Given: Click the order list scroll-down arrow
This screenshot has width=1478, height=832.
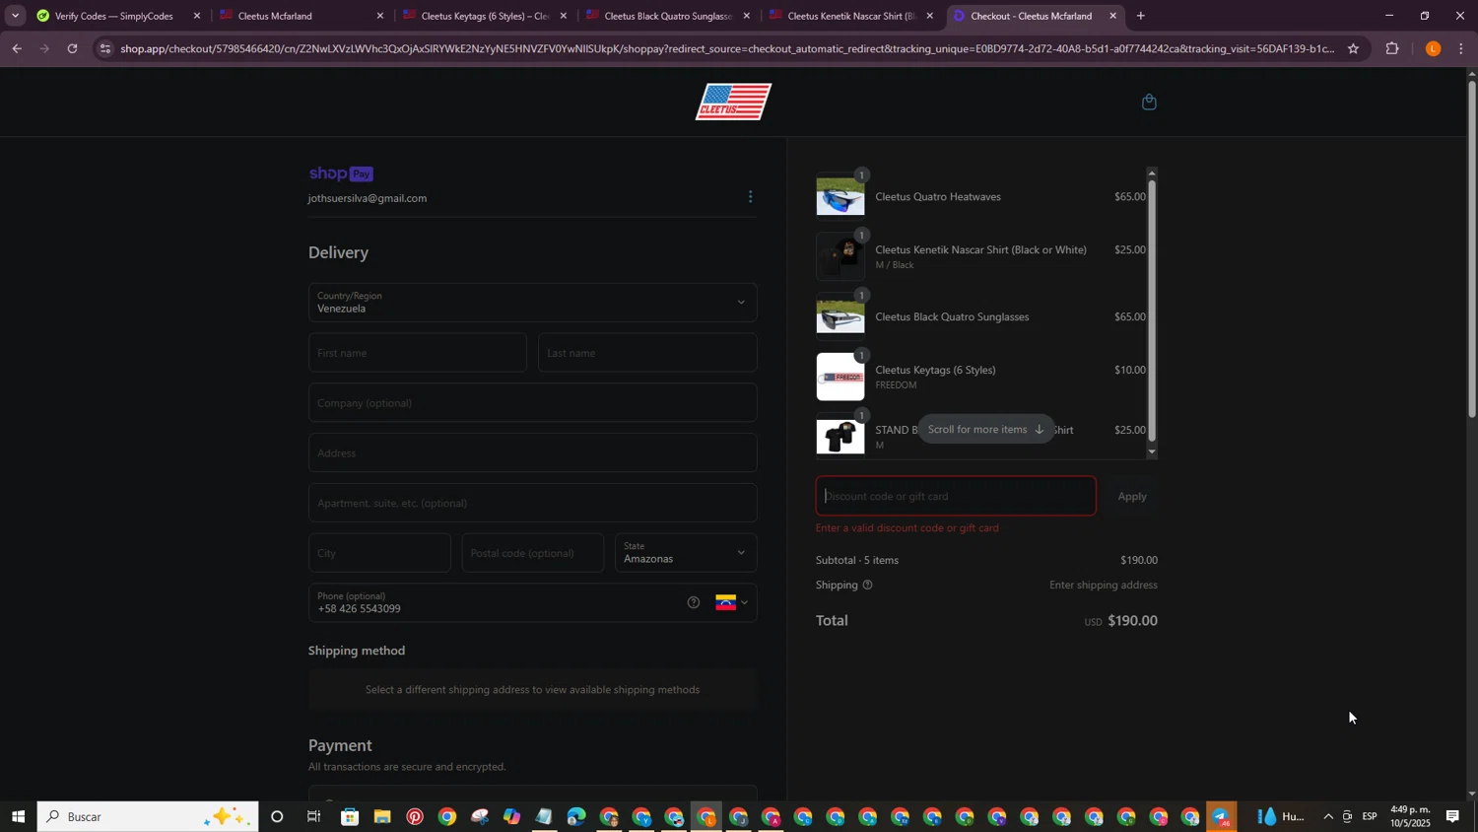Looking at the screenshot, I should click(x=1152, y=451).
